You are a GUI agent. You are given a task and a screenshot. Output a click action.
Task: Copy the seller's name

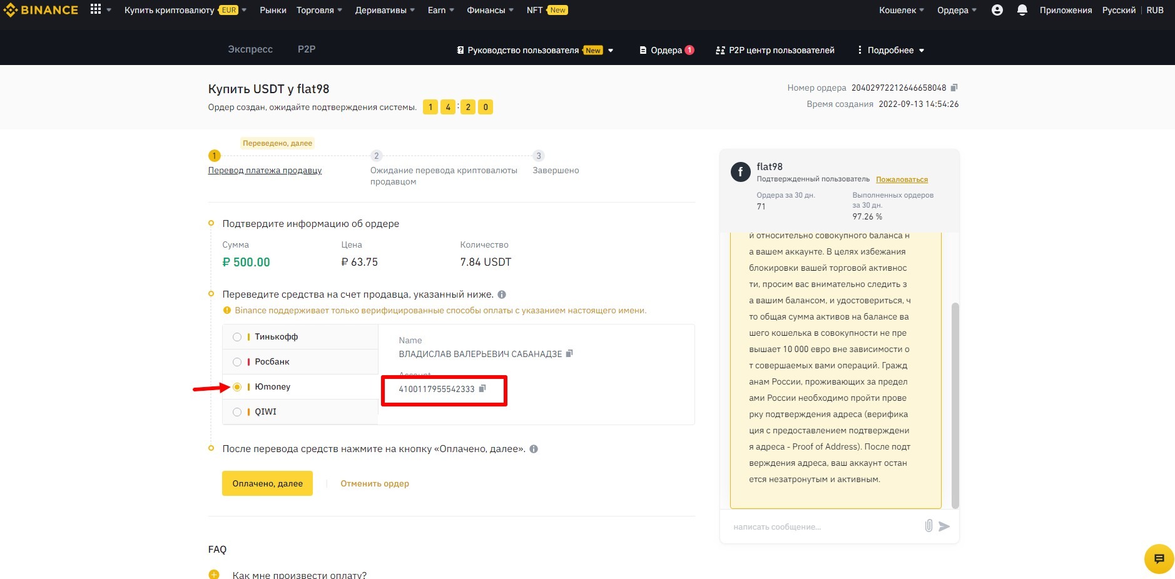569,353
